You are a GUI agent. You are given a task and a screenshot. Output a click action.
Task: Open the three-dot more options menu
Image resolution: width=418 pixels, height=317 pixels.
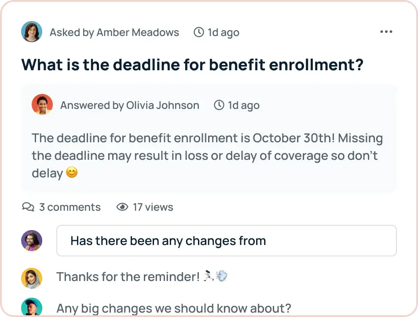click(386, 32)
